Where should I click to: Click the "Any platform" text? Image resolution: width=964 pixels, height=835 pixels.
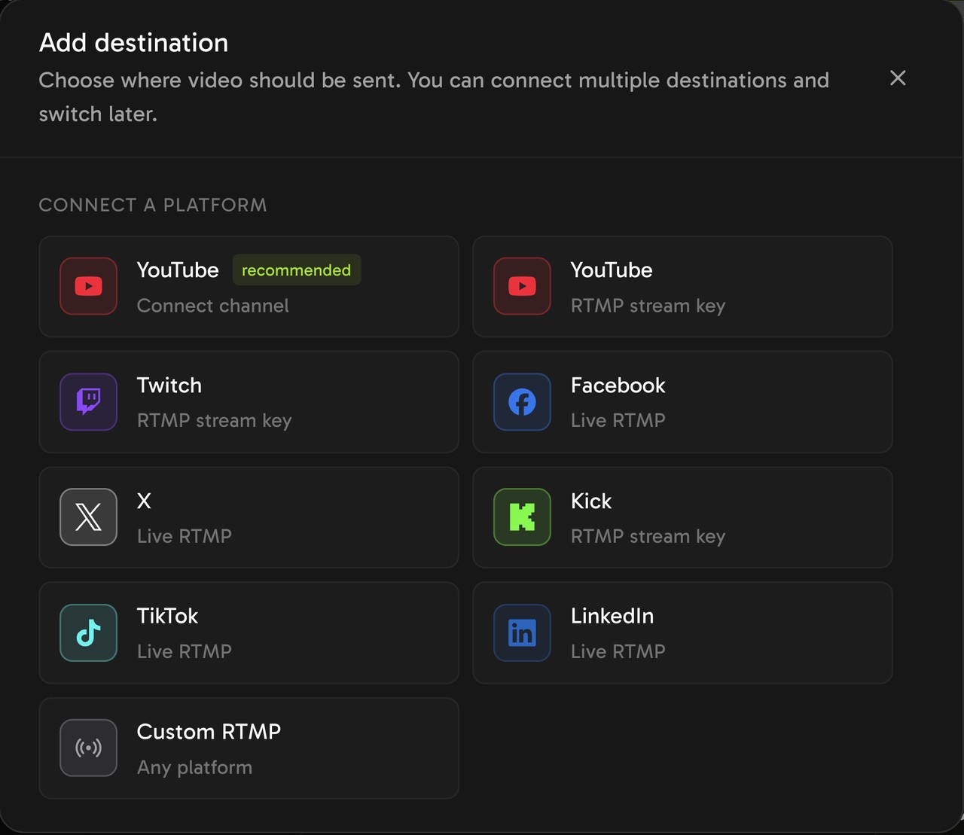[195, 768]
